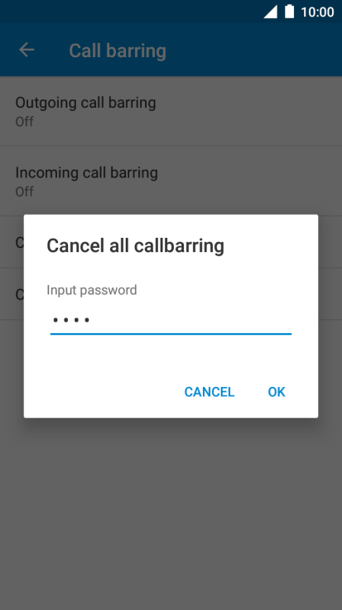Tap the signal strength icon in status bar
Screen dimensions: 342x610
[271, 12]
